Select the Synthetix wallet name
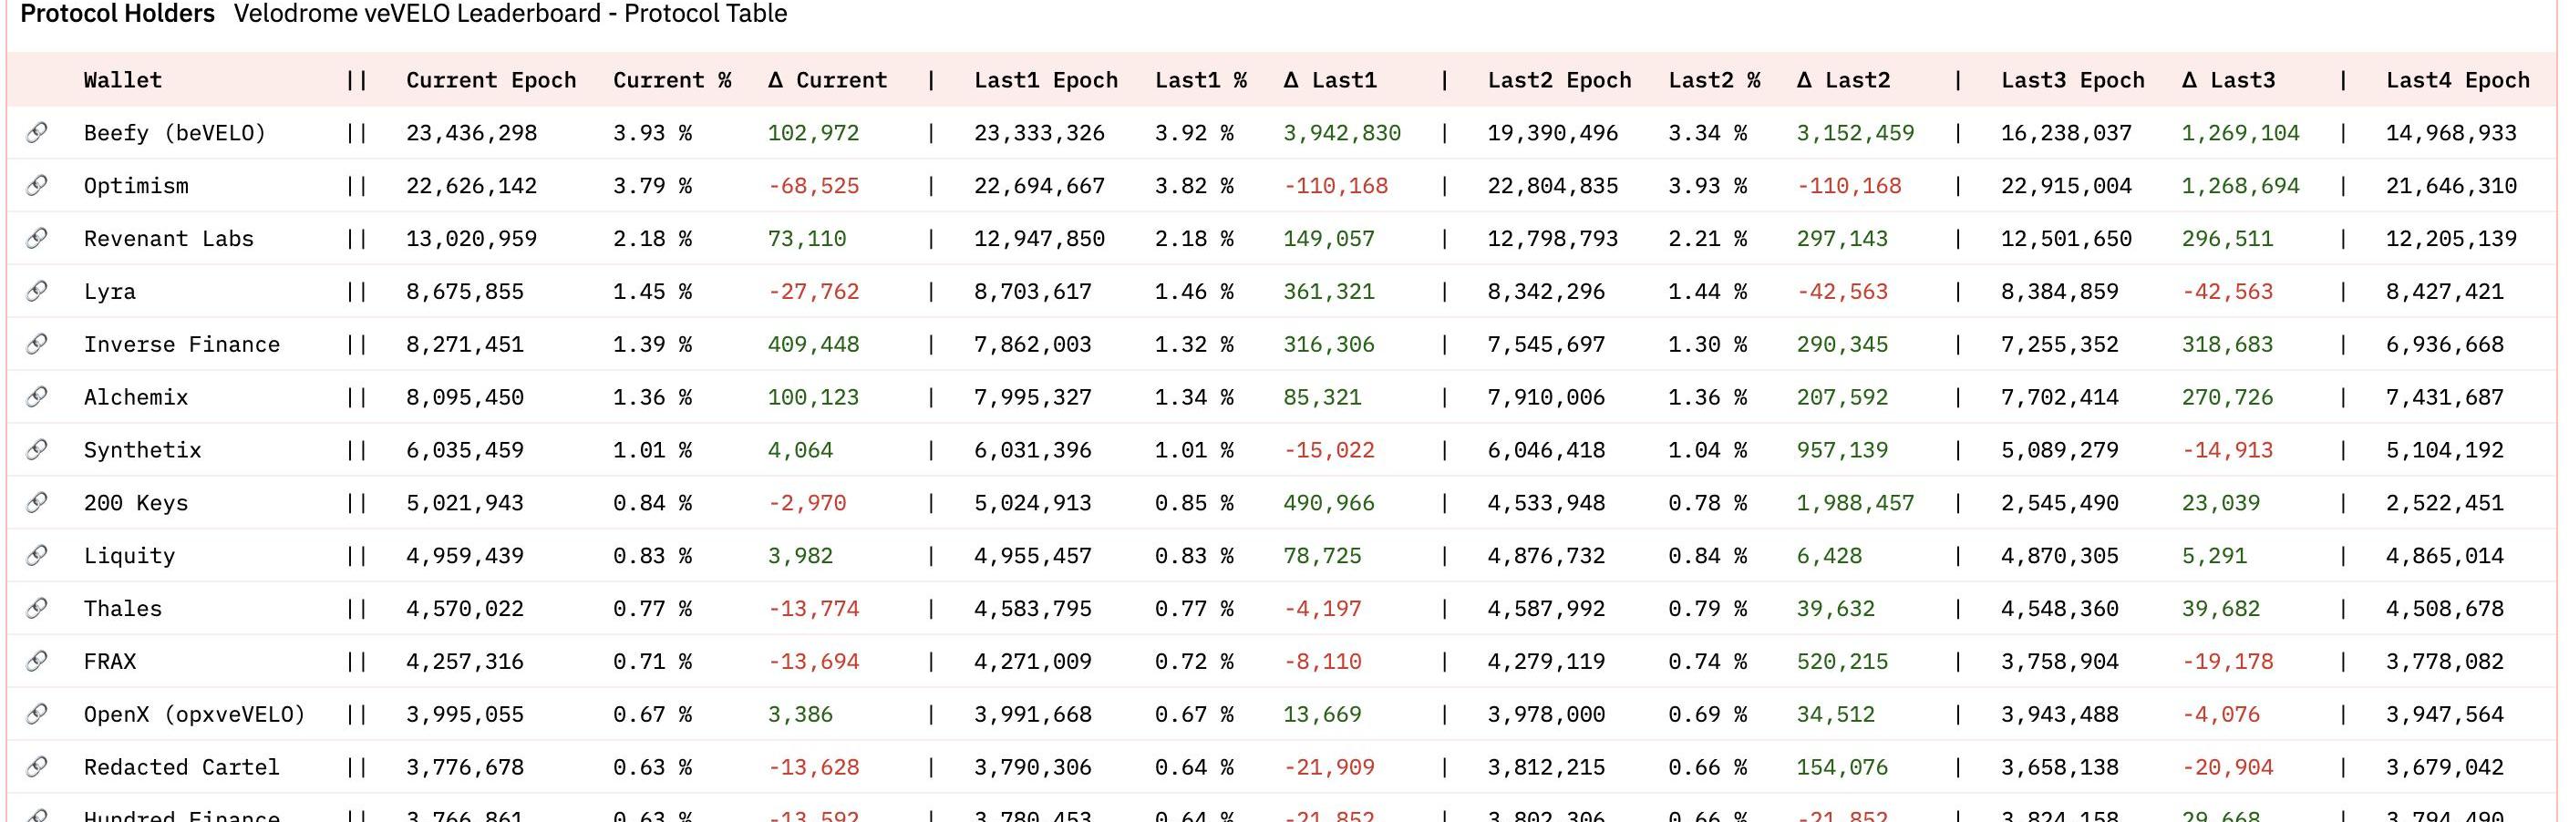 coord(142,449)
